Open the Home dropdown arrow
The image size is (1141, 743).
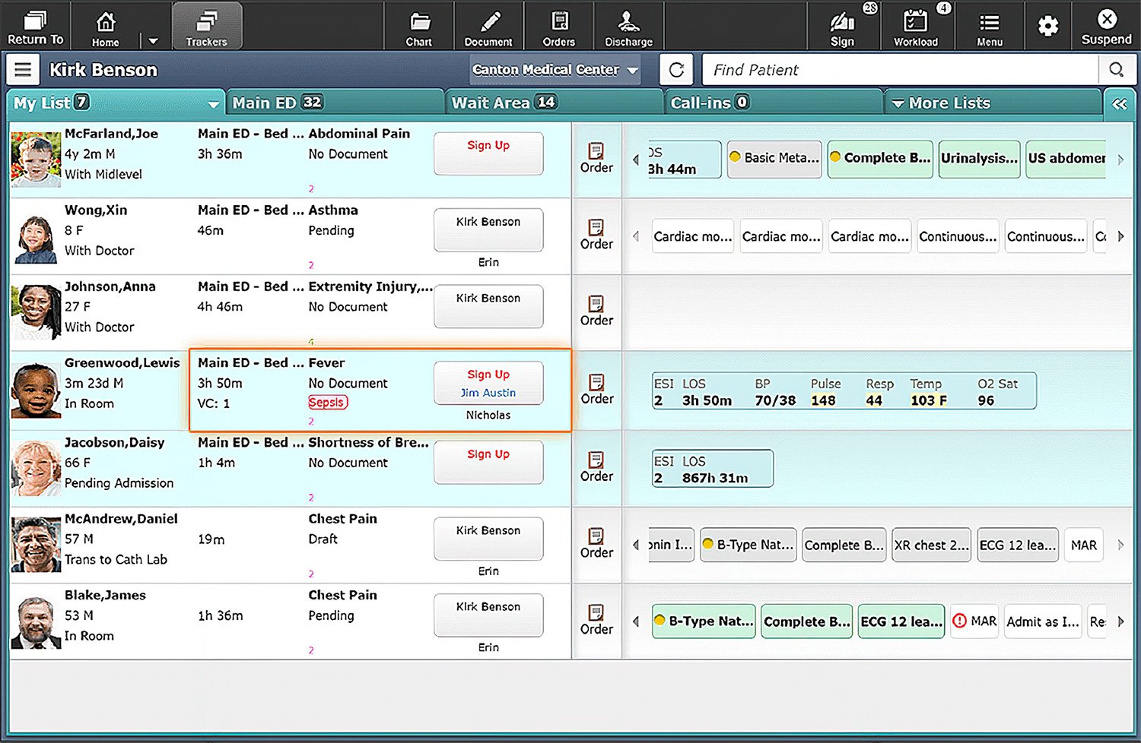(x=153, y=41)
